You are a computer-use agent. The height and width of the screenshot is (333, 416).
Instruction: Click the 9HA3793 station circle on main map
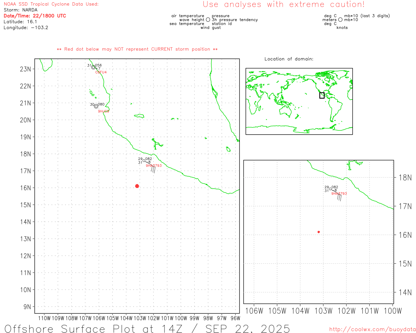tap(144, 161)
